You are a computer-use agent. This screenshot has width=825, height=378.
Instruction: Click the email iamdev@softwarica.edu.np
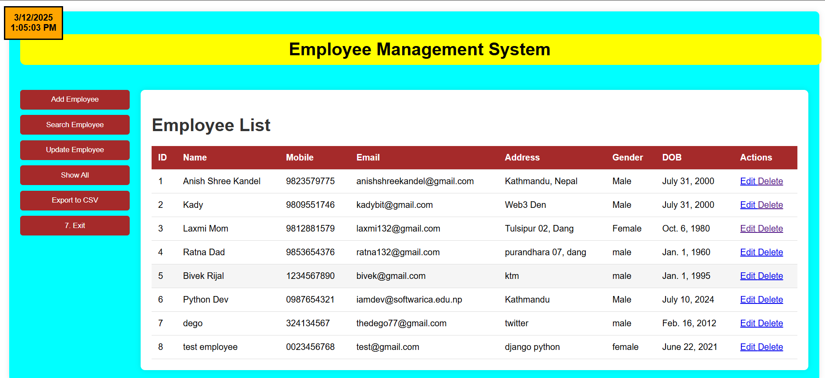pyautogui.click(x=409, y=300)
